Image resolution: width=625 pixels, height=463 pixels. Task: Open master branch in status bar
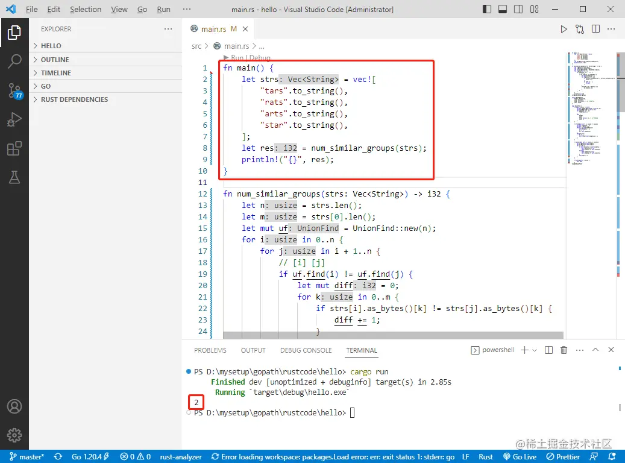pos(27,456)
